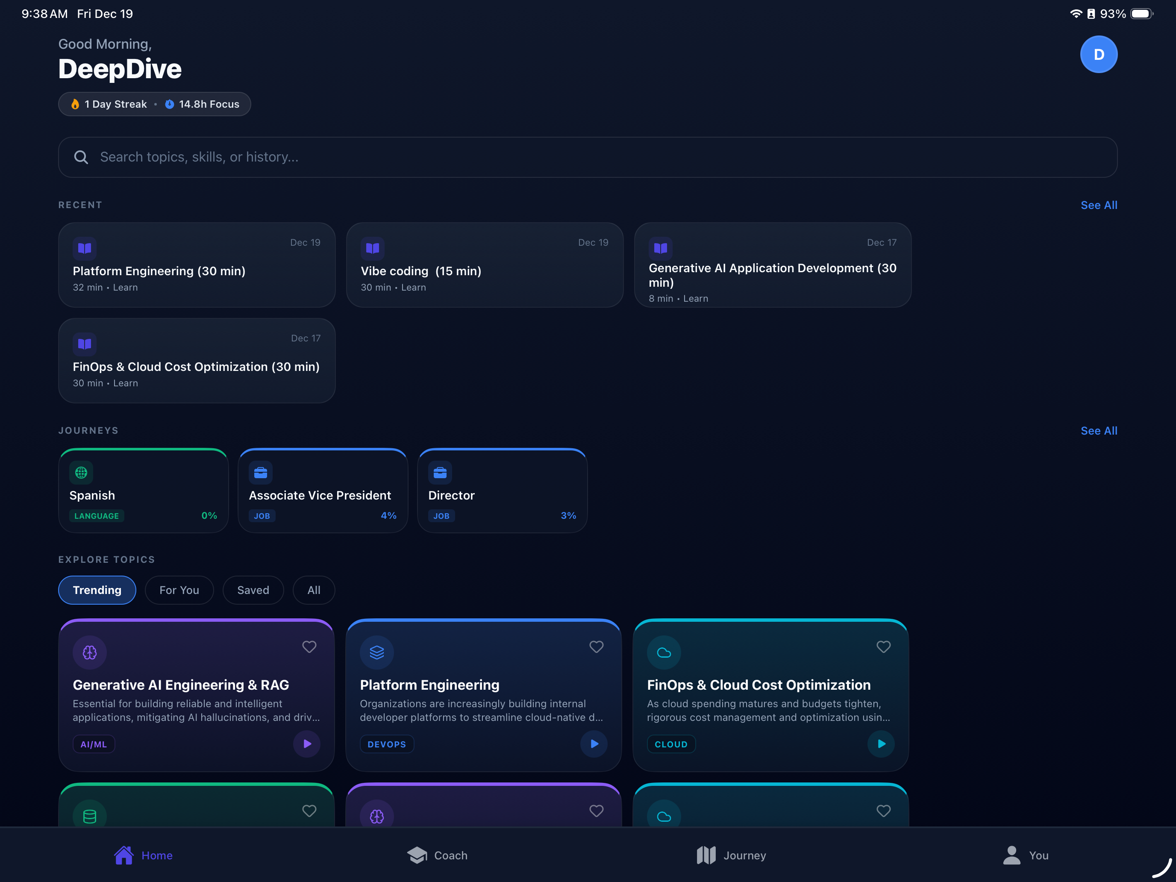
Task: Tap the 0% progress on Spanish
Action: point(209,515)
